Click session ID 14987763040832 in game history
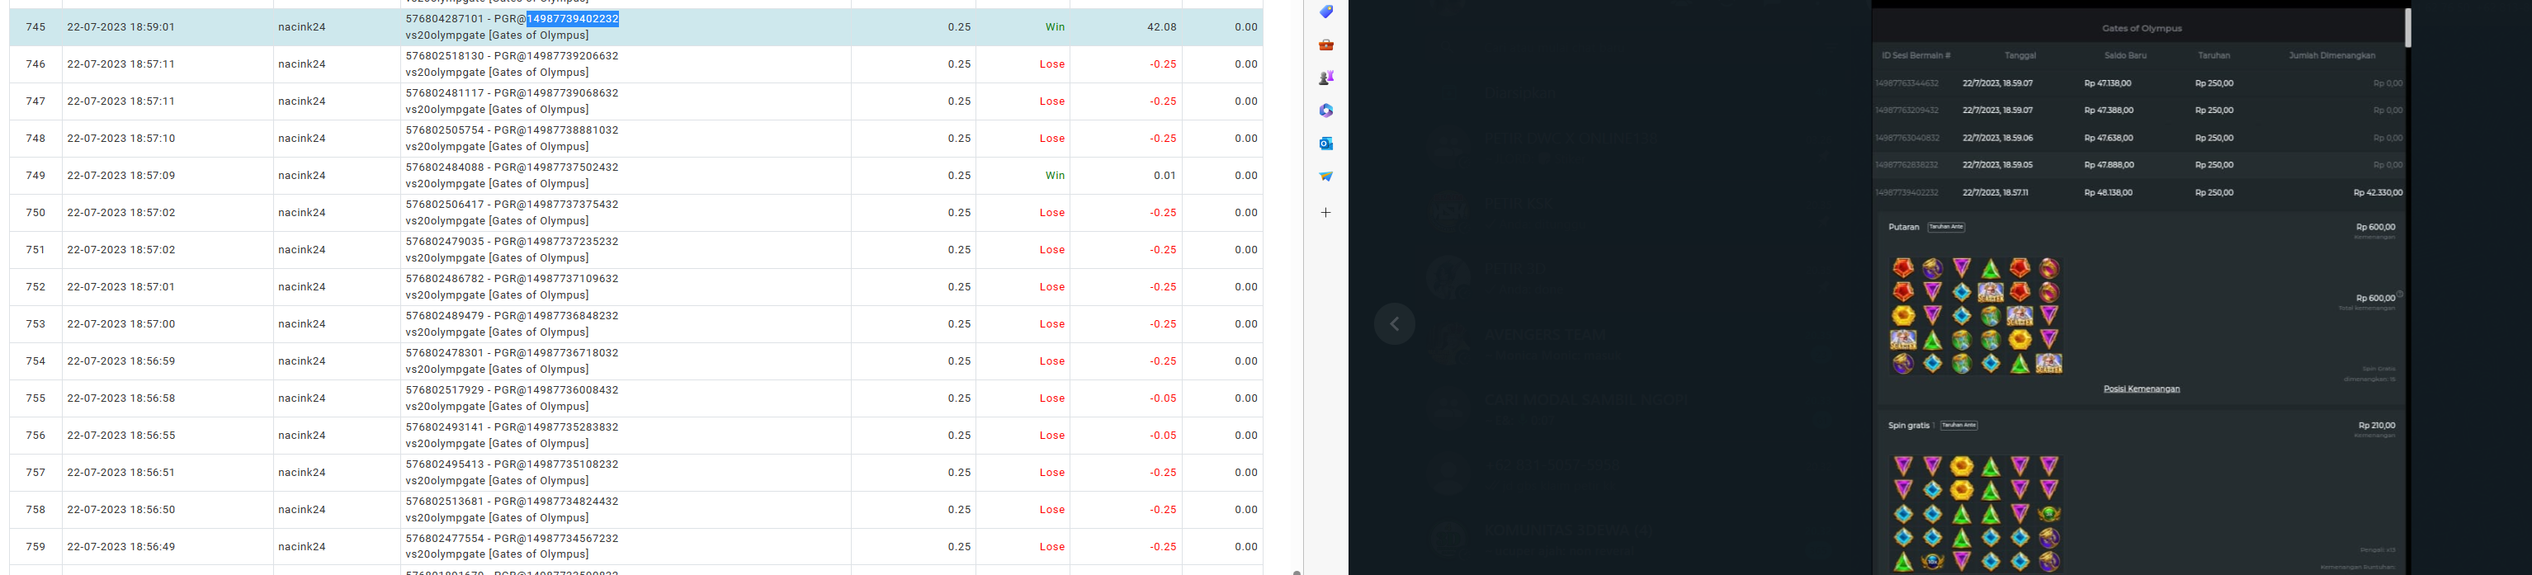Viewport: 2532px width, 575px height. pos(1907,139)
